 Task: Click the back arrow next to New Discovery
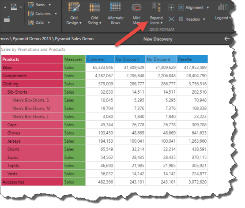[x=227, y=39]
